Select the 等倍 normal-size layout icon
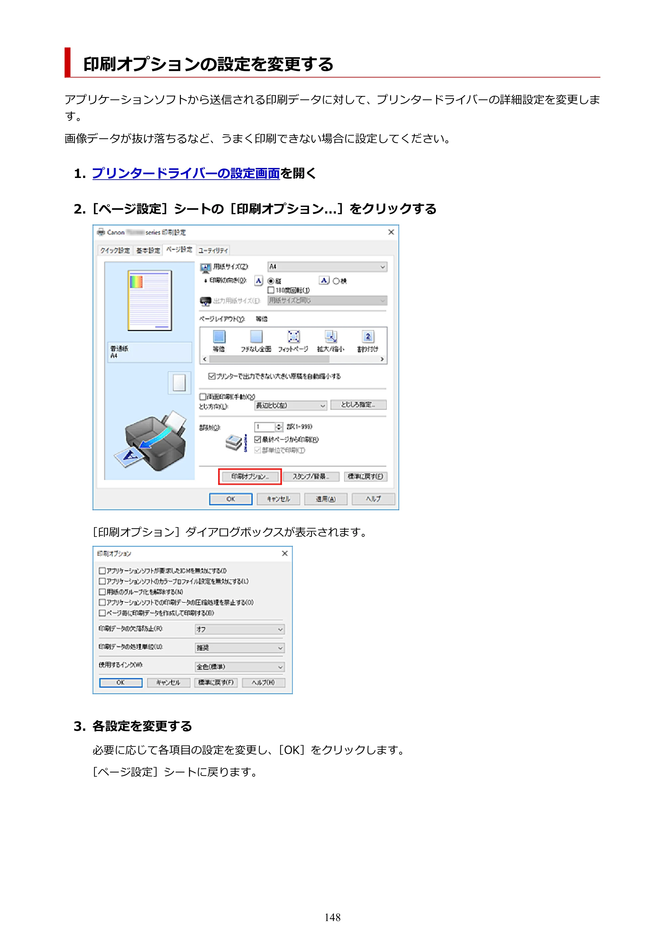Screen dimensions: 665x941 (x=219, y=337)
